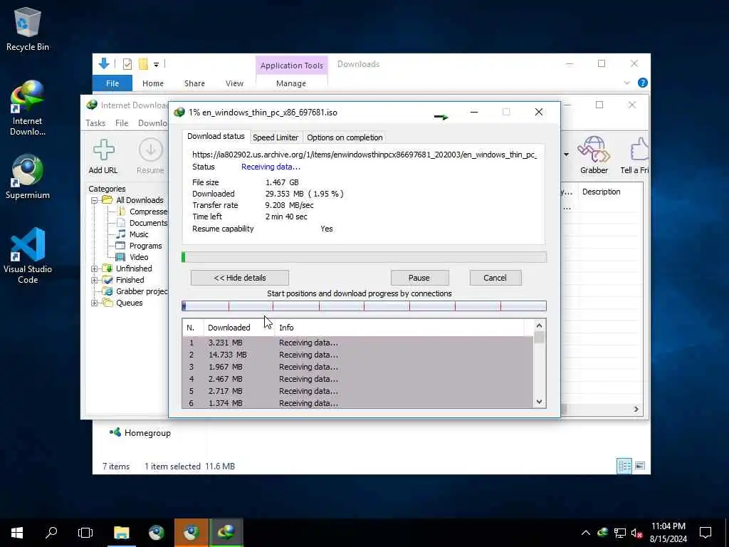Show hidden system tray icons
The height and width of the screenshot is (547, 729).
pos(586,533)
